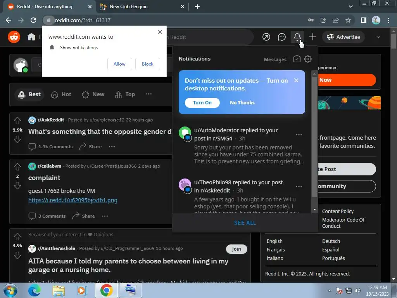Image resolution: width=397 pixels, height=298 pixels.
Task: Share the complaint post
Action: pos(84,216)
